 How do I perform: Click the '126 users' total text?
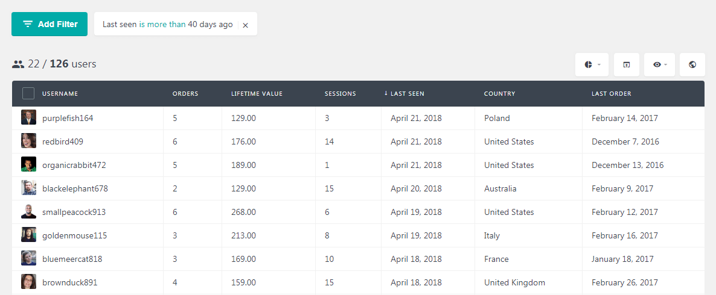pyautogui.click(x=73, y=64)
